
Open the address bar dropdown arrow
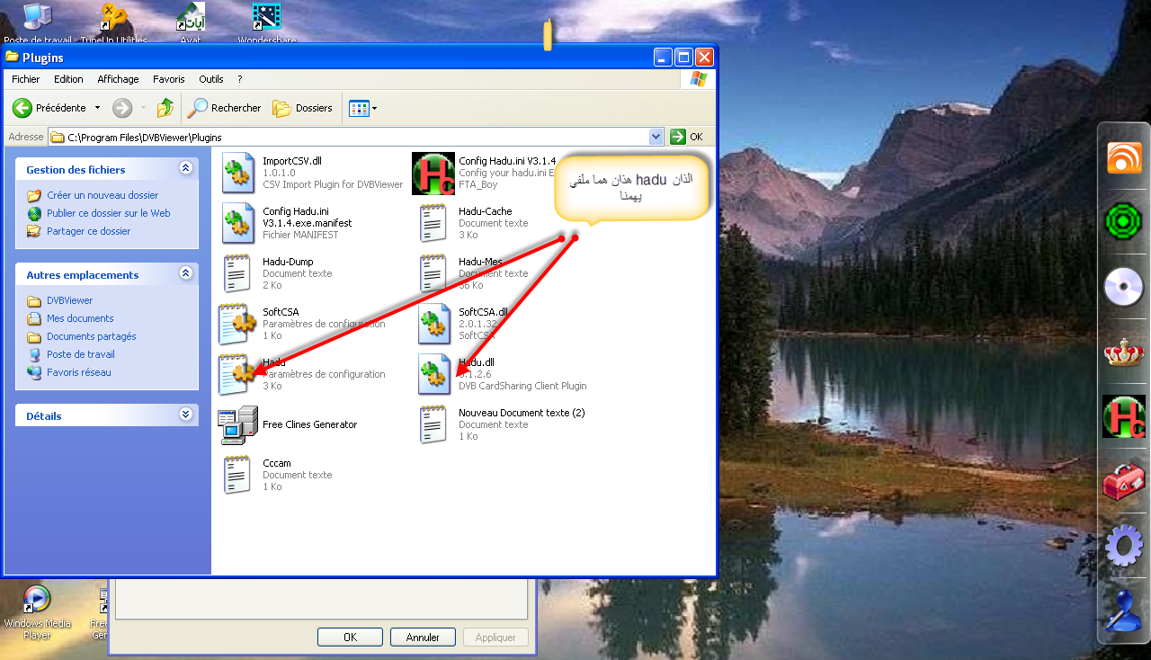[656, 137]
